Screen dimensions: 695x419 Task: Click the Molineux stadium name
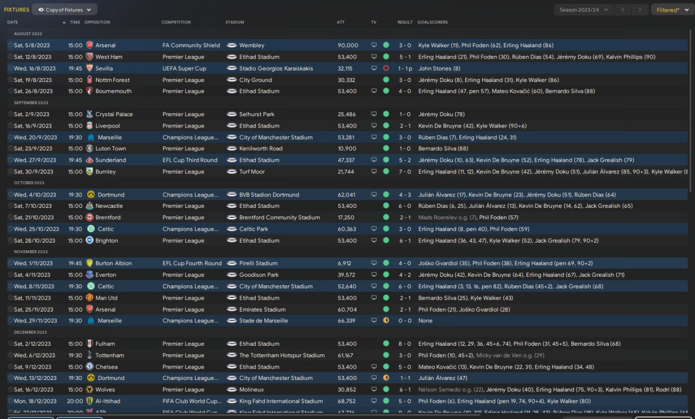pos(252,390)
